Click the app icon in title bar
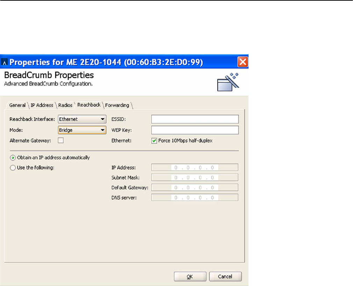The image size is (353, 286). pyautogui.click(x=4, y=62)
